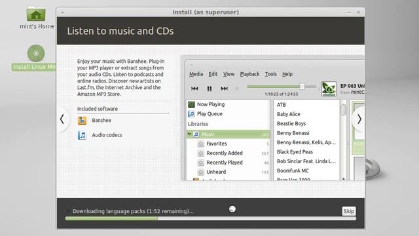
Task: Select artist ATB
Action: click(x=282, y=105)
